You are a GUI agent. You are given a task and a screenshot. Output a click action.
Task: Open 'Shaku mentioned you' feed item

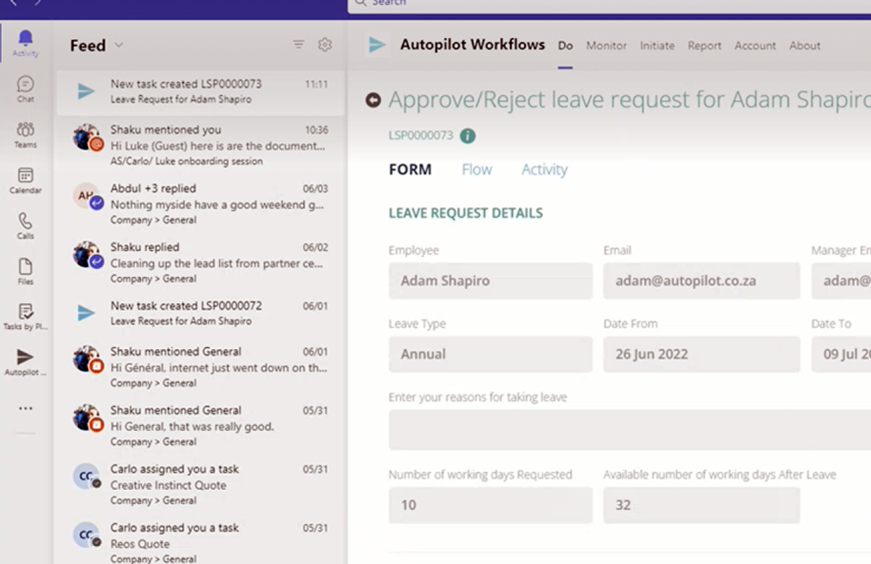click(x=201, y=145)
